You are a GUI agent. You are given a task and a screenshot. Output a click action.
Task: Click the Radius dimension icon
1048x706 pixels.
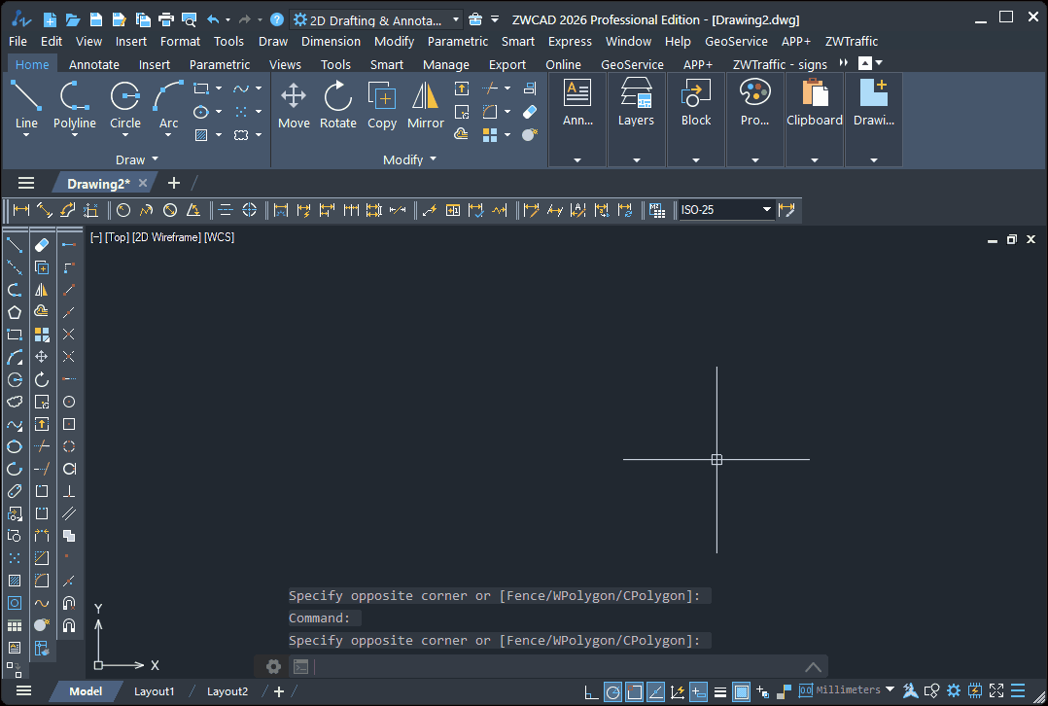[x=123, y=210]
